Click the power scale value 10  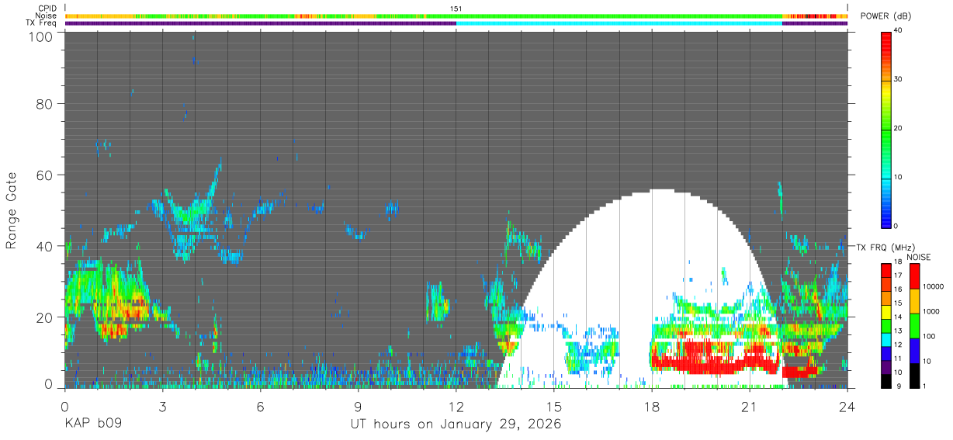tap(899, 177)
